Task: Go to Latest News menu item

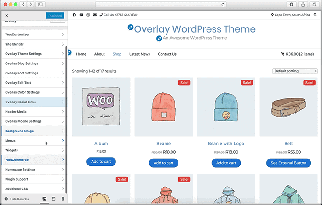Action: pos(139,54)
